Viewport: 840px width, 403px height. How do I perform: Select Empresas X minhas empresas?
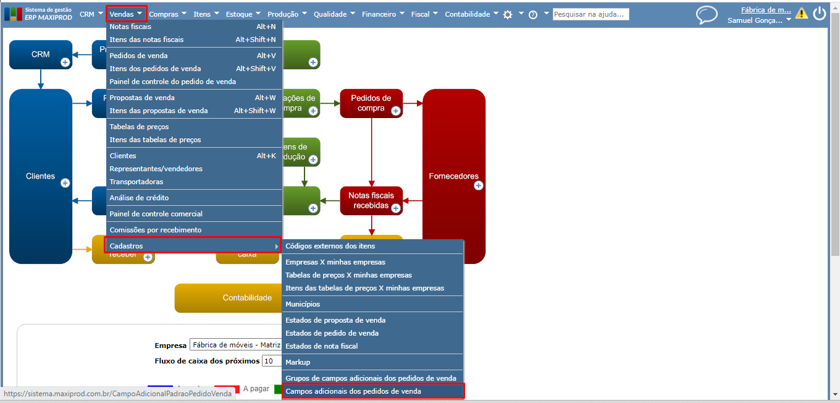coord(372,262)
